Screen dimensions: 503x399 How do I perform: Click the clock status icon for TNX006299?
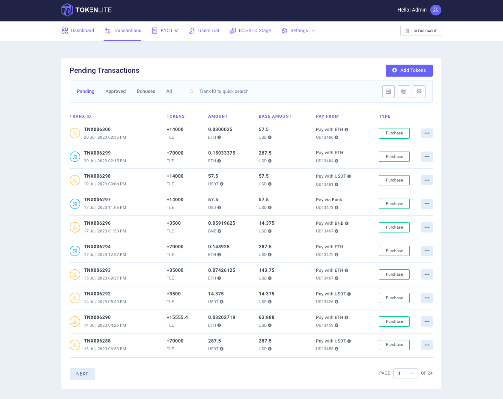coord(75,157)
